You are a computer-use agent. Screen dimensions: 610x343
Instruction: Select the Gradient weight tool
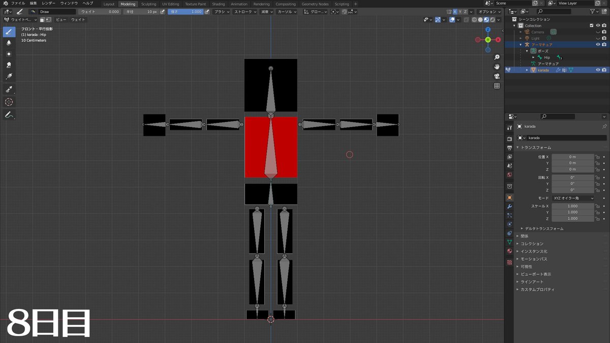9,77
